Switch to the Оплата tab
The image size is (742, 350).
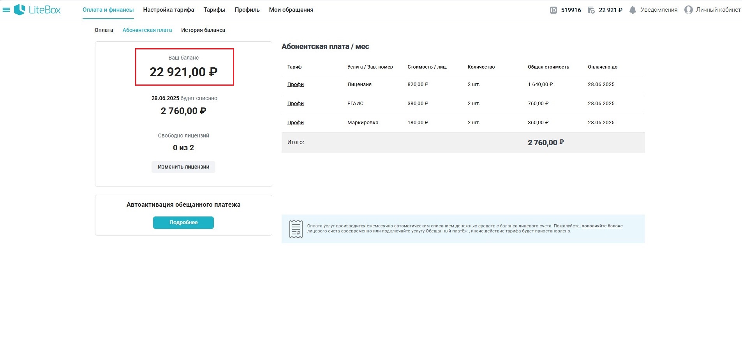104,30
